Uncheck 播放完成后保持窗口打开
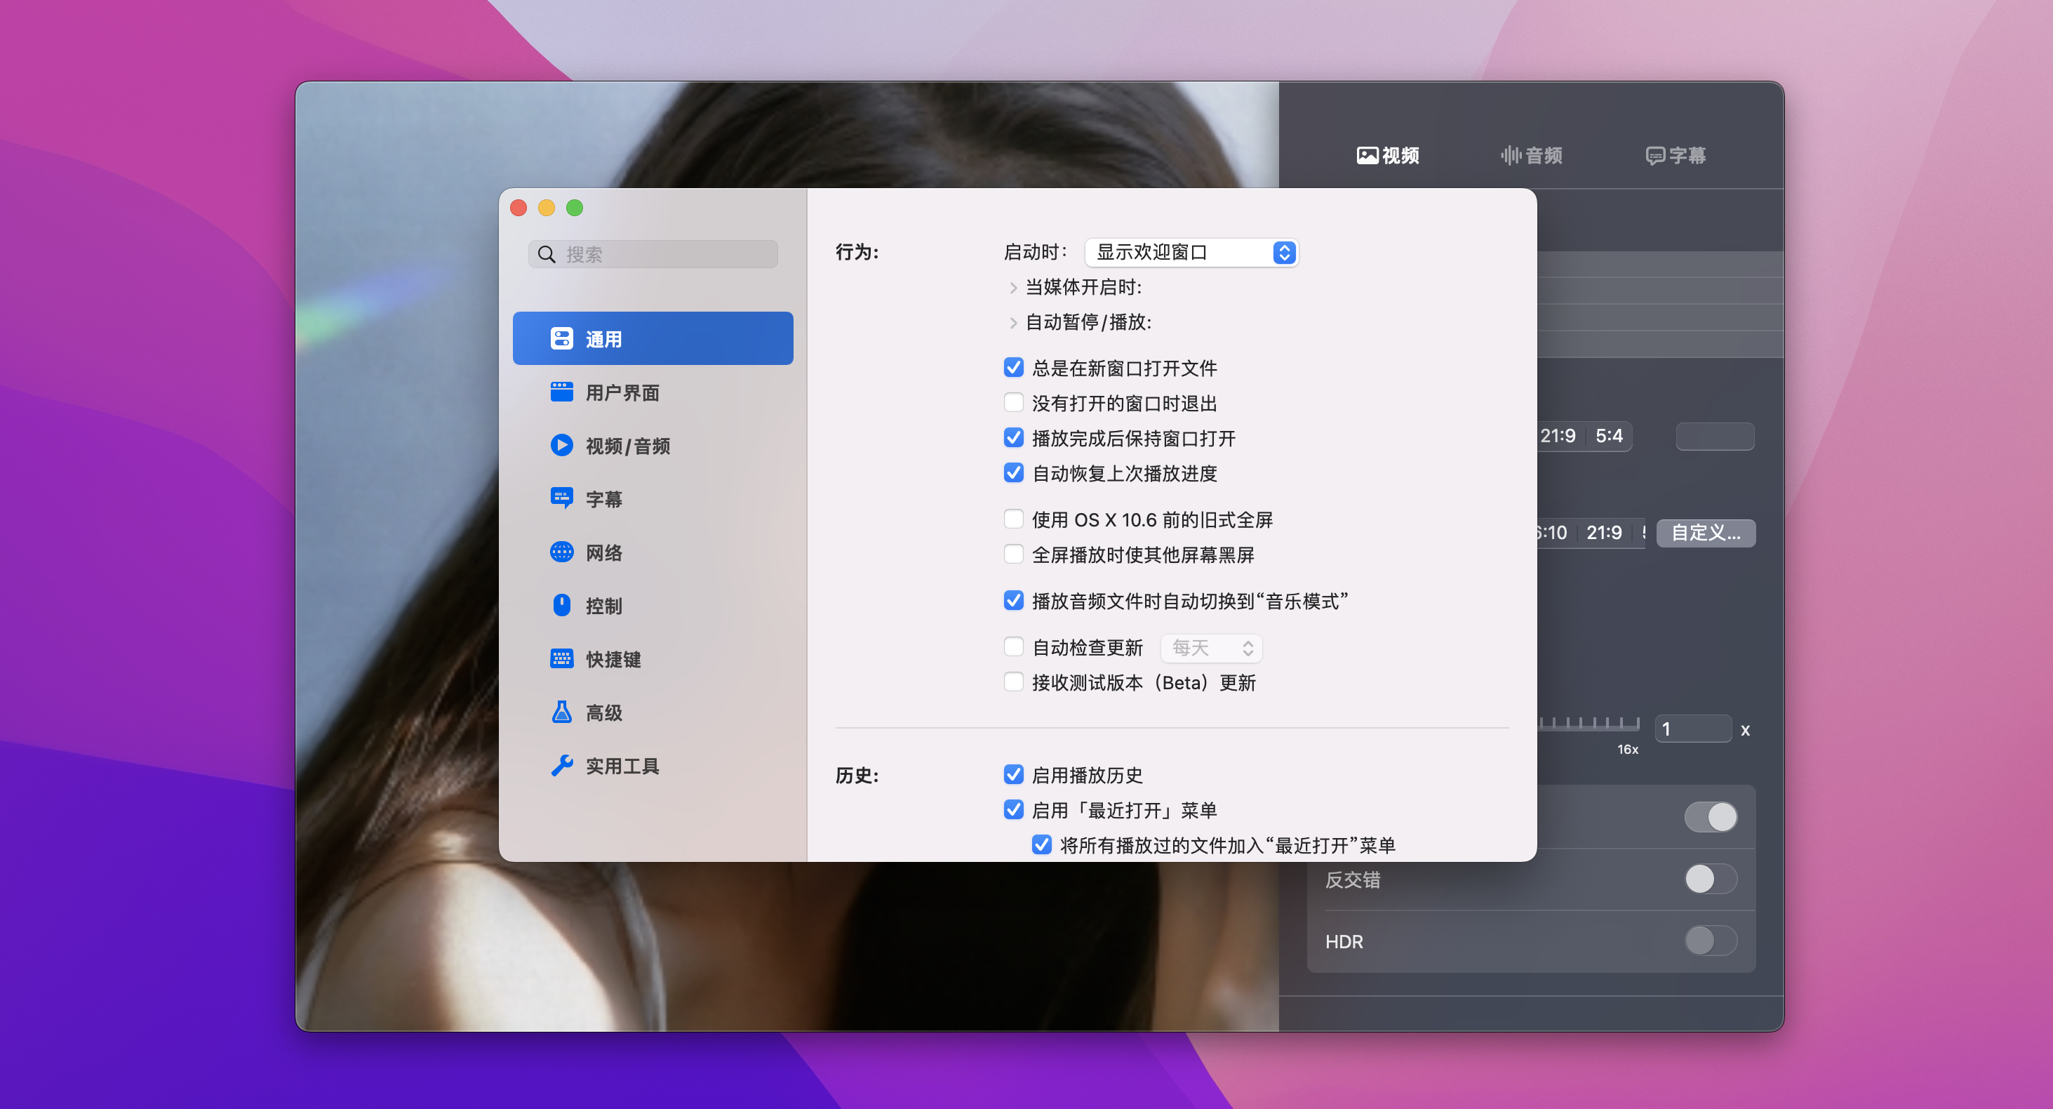 click(x=1014, y=438)
